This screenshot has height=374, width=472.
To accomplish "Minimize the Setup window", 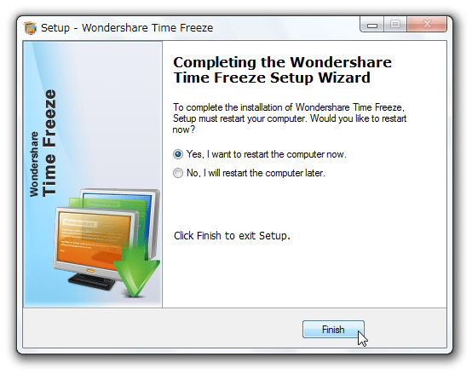I will [x=372, y=25].
